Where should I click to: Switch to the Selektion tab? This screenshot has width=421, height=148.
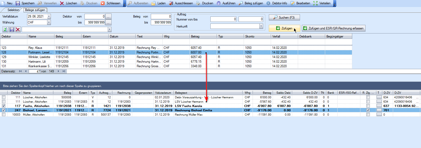click(x=14, y=10)
